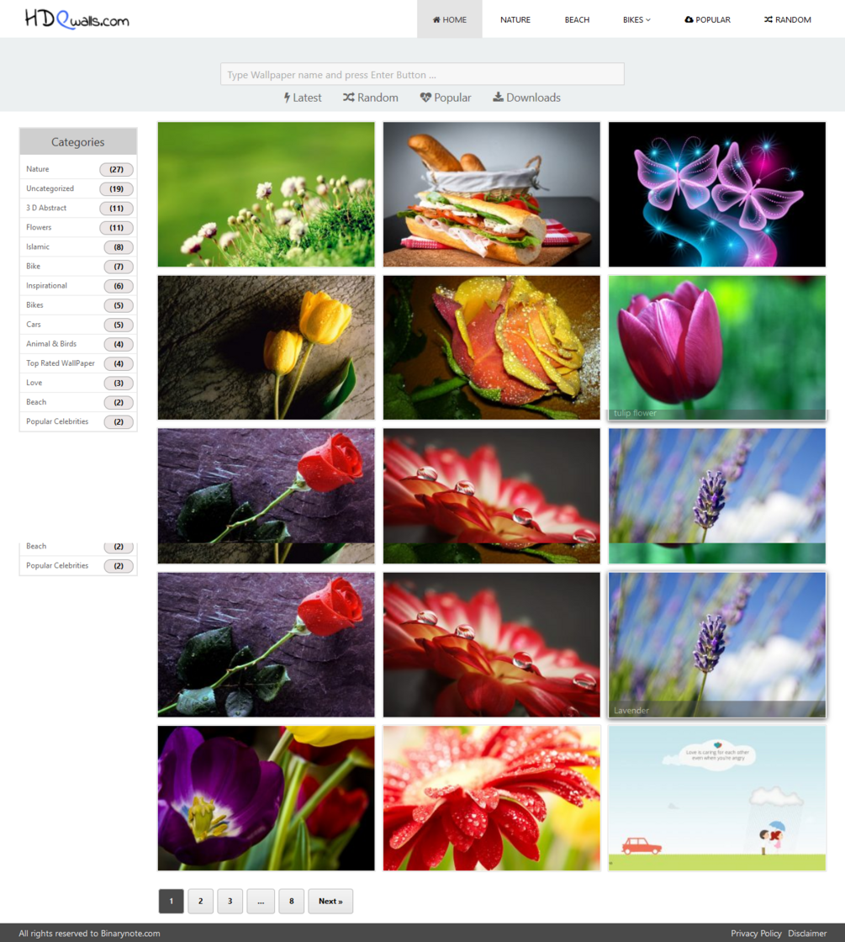The width and height of the screenshot is (845, 942).
Task: Click the wallpaper search input field
Action: click(422, 75)
